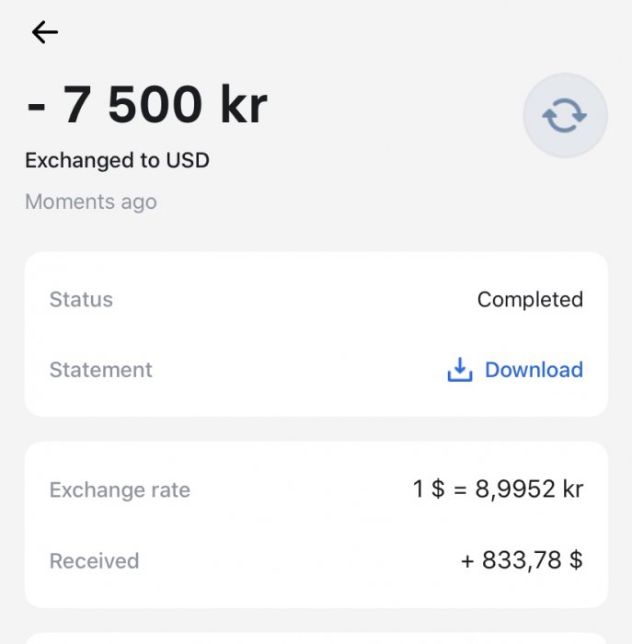Screen dimensions: 632x644
Task: Tap the Completed status value
Action: pos(530,300)
